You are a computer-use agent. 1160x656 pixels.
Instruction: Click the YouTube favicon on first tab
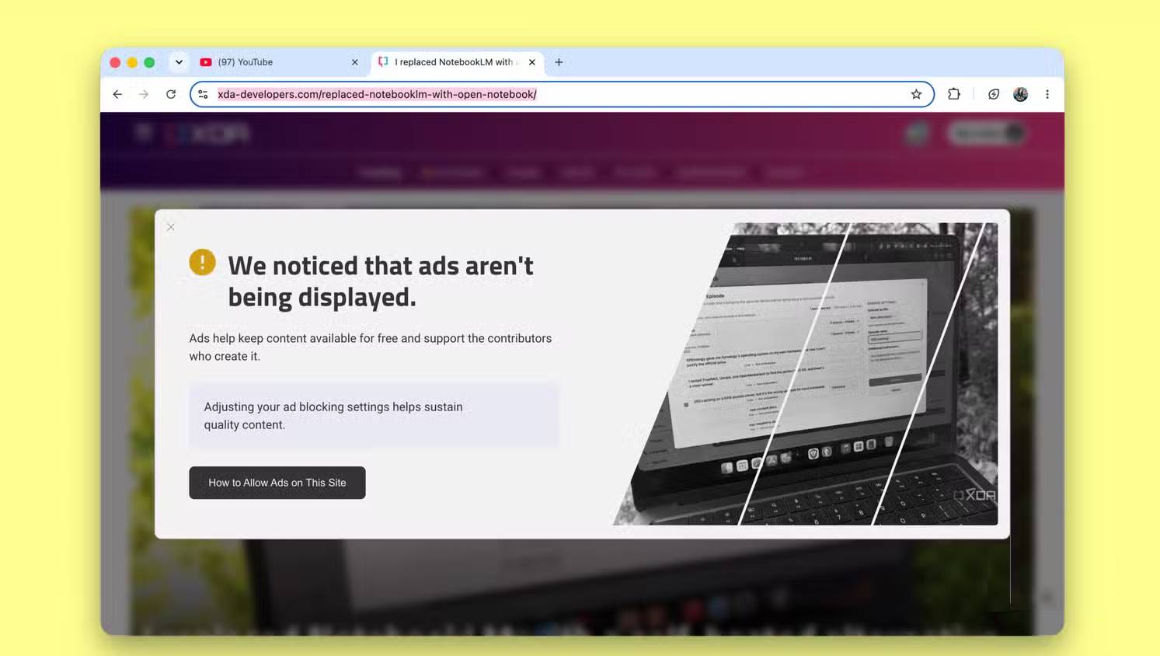coord(206,62)
